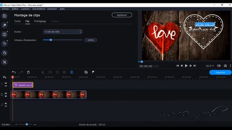The image size is (232, 130).
Task: Open the 16:9 aspect ratio dropdown
Action: coord(210,66)
